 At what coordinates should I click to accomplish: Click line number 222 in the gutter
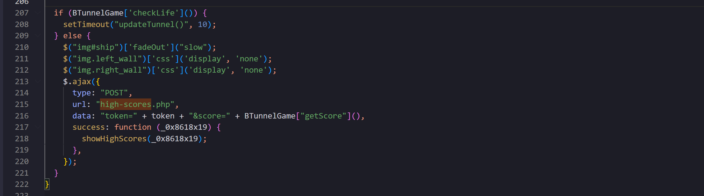pos(22,184)
